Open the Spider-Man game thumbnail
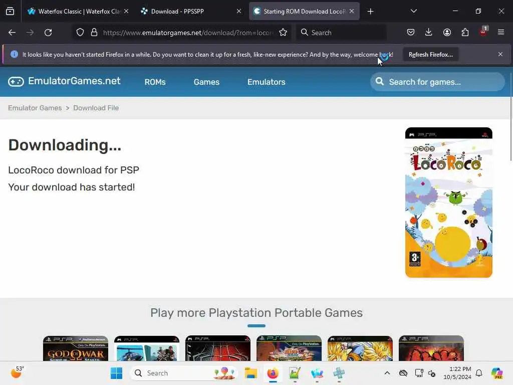Viewport: 513px width, 385px height. click(x=218, y=348)
